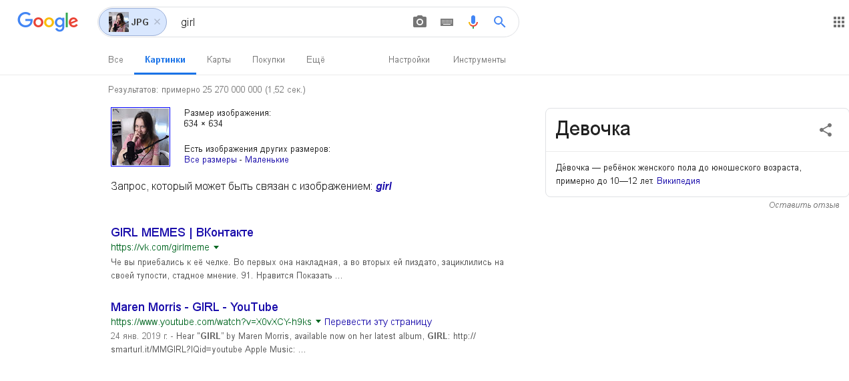Open the queried image thumbnail of girl
The height and width of the screenshot is (381, 849).
click(x=140, y=137)
